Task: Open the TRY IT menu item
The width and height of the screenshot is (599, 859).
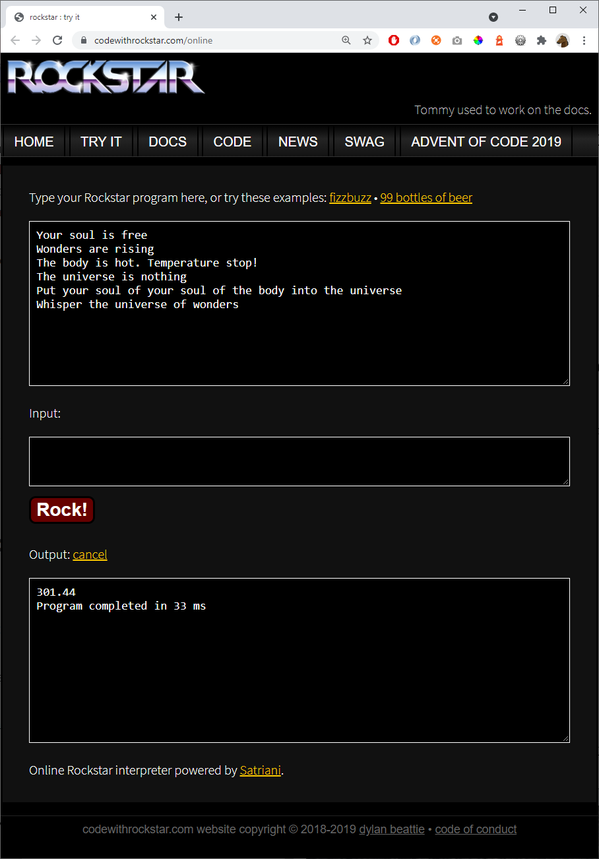Action: (101, 141)
